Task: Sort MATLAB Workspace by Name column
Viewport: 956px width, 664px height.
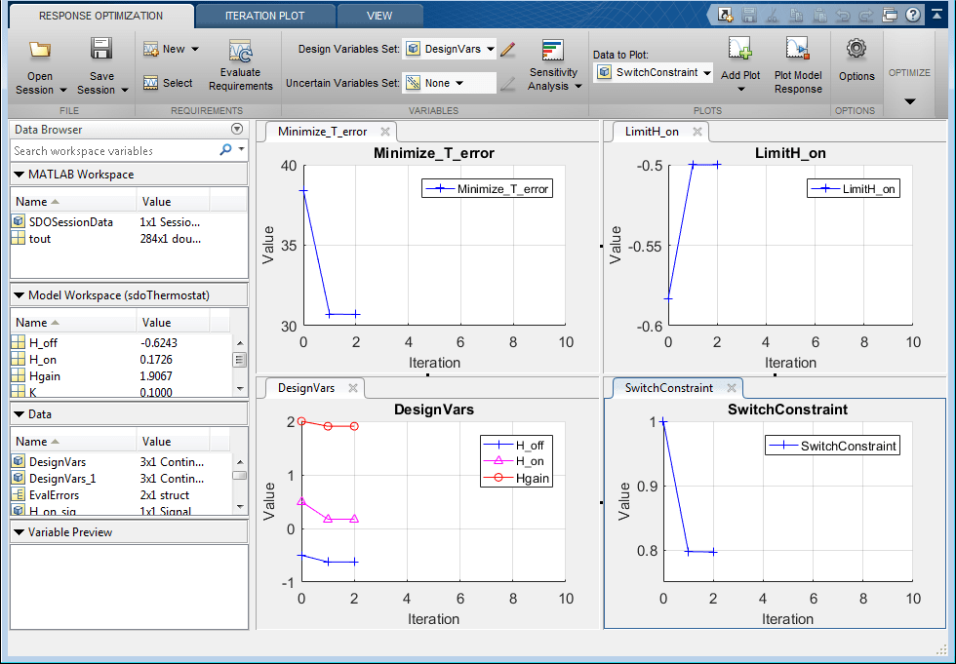Action: point(73,202)
